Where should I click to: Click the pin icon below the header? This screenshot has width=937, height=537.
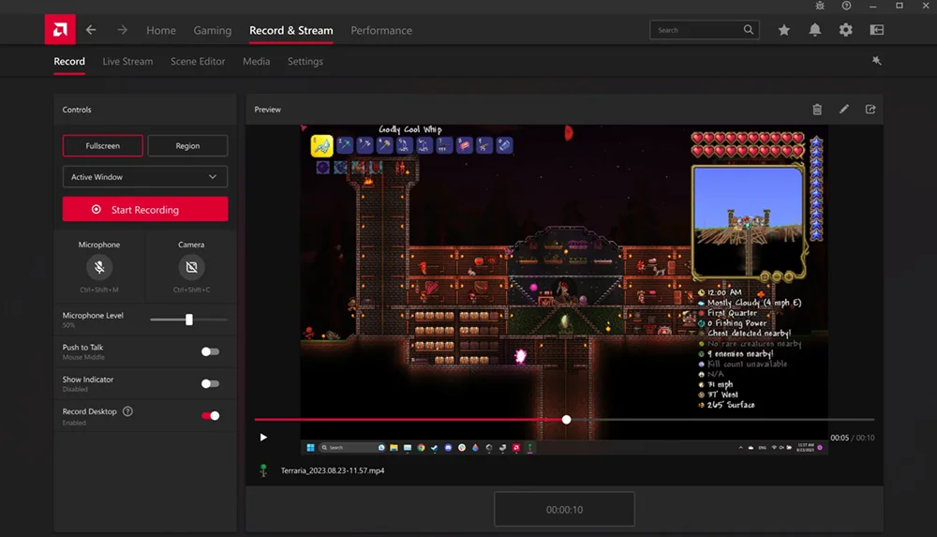877,61
